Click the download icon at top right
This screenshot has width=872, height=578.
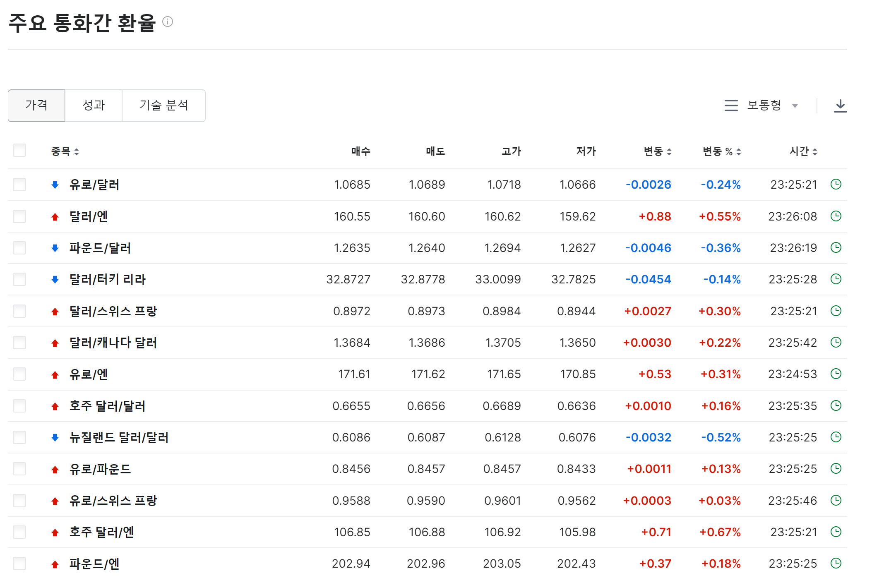[840, 106]
